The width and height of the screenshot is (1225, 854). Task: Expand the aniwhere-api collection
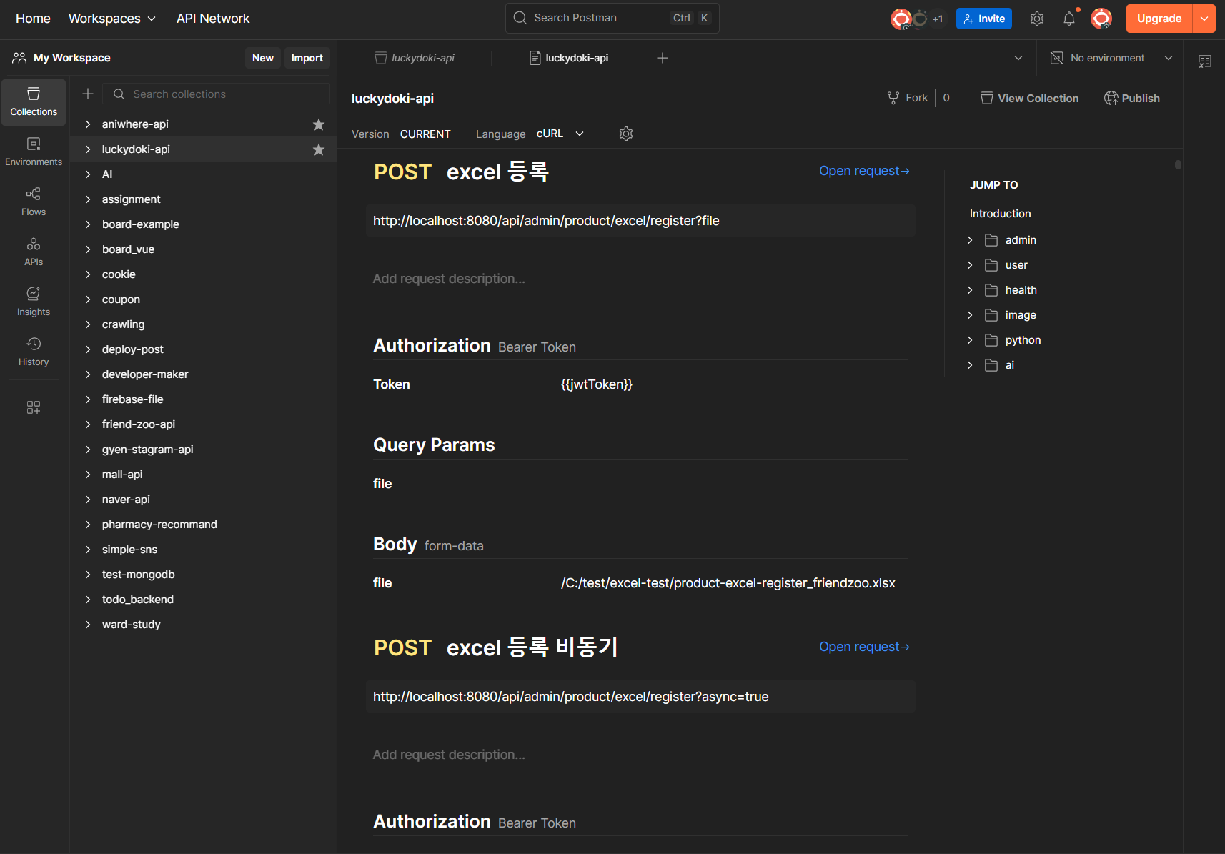click(88, 124)
